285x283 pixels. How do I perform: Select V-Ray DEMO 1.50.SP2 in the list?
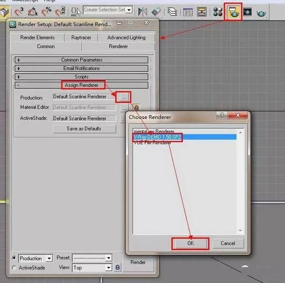(185, 137)
